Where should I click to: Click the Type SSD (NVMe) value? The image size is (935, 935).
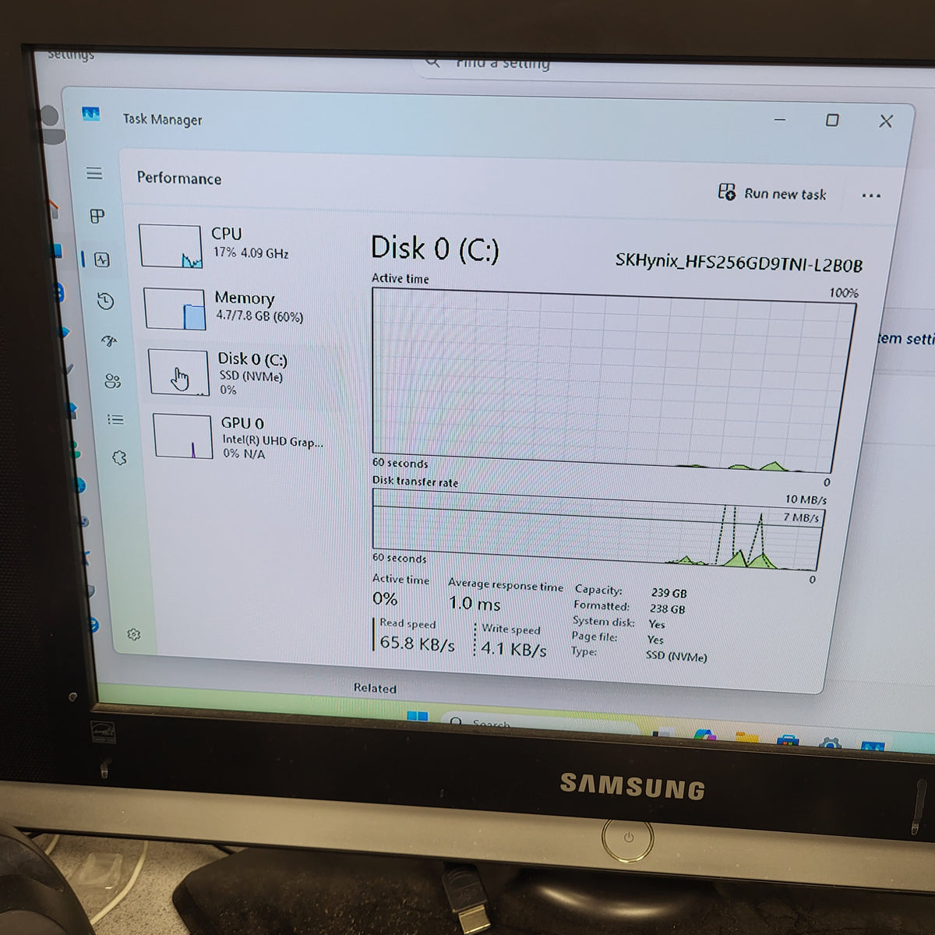coord(676,656)
